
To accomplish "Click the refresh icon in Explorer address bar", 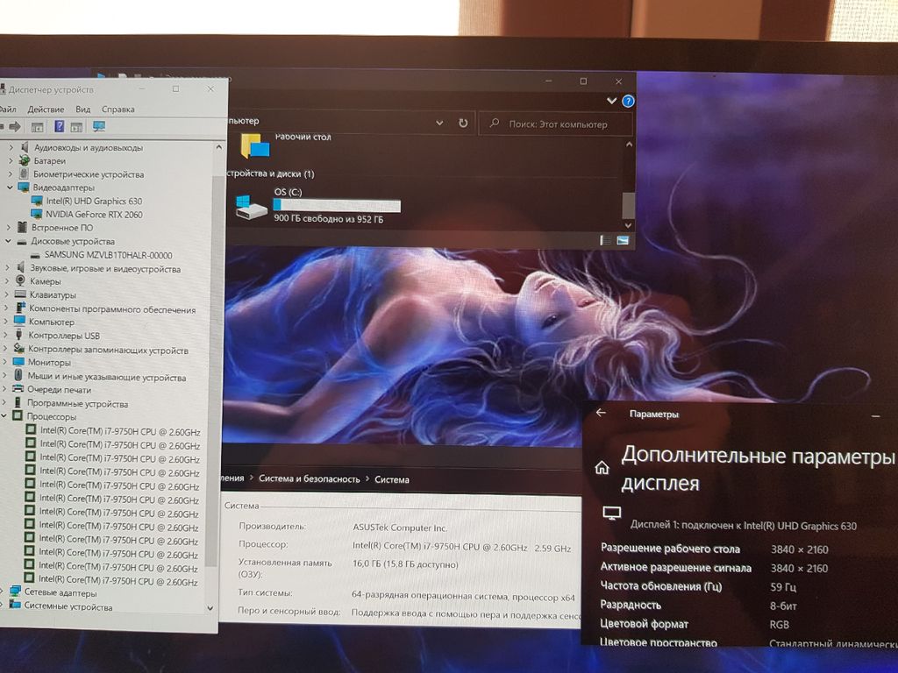I will coord(463,124).
